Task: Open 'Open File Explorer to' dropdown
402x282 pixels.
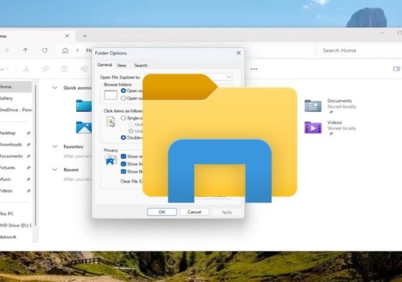Action: tap(228, 77)
